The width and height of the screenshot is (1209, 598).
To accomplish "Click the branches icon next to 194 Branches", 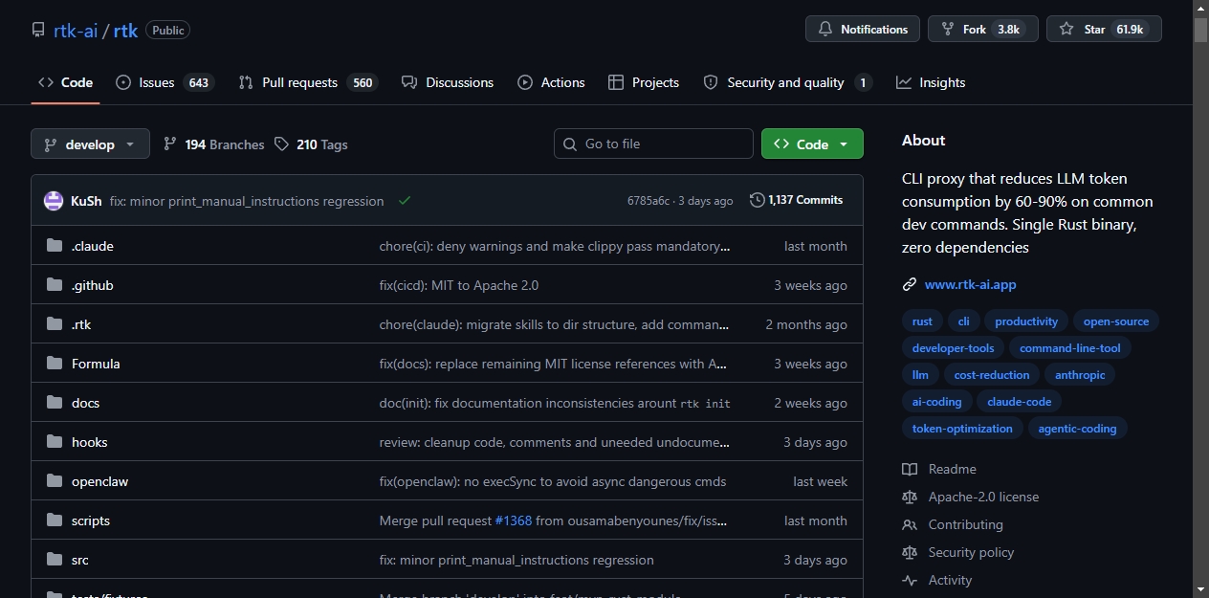I will tap(170, 144).
